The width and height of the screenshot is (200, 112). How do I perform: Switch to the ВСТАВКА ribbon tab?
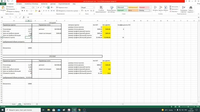tap(19, 4)
